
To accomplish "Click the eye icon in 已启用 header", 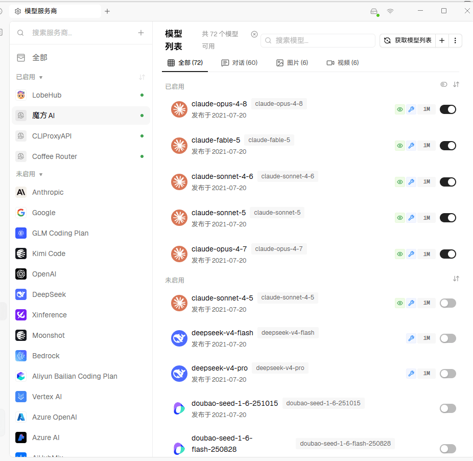I will click(x=444, y=84).
